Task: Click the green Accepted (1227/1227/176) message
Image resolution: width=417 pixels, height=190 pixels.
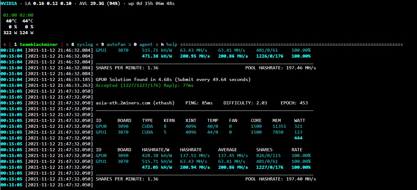Action: 145,85
